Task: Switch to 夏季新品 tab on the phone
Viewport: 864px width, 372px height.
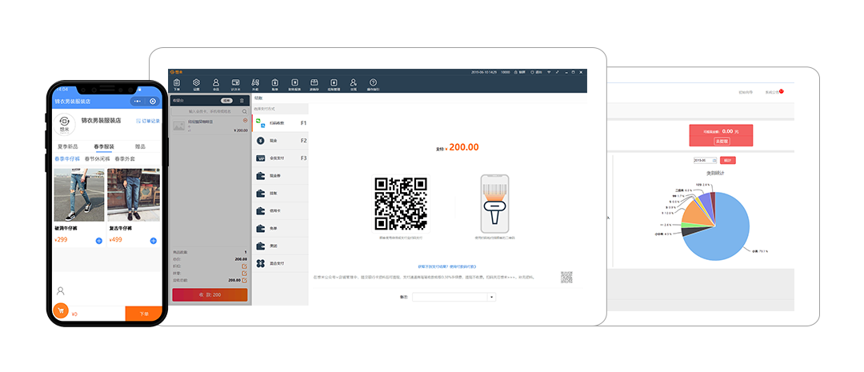Action: tap(68, 147)
